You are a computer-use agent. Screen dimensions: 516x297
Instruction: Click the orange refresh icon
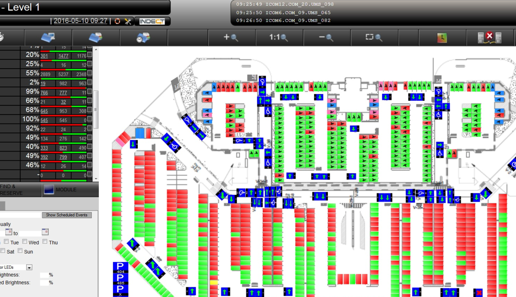click(x=117, y=21)
